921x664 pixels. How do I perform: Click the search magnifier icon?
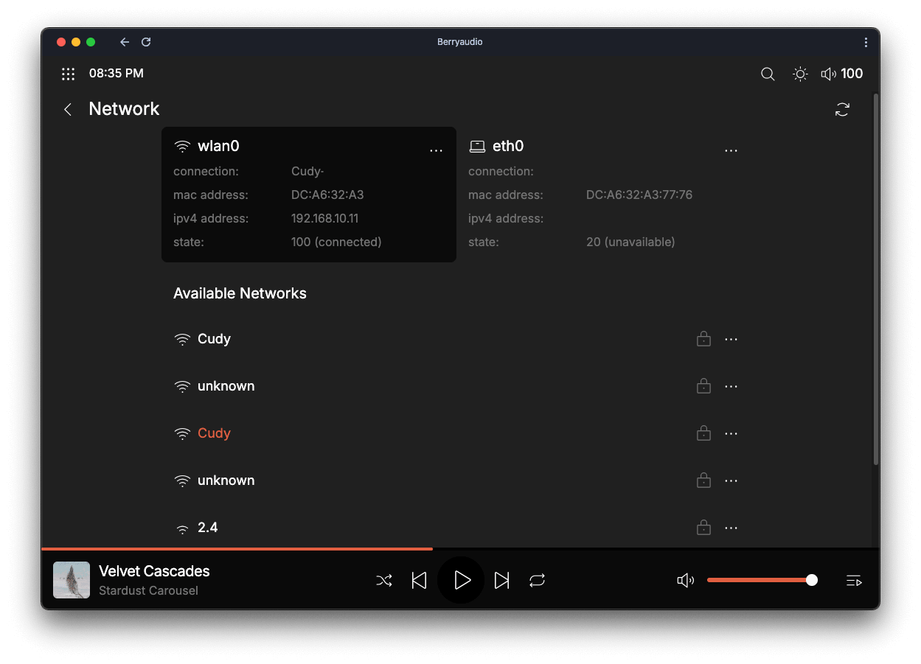point(768,74)
